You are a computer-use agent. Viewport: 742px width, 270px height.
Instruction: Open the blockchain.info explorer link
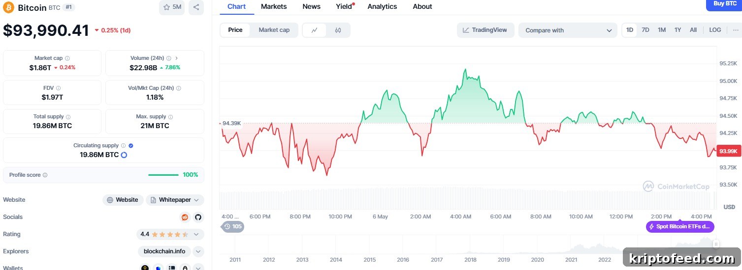(x=164, y=251)
